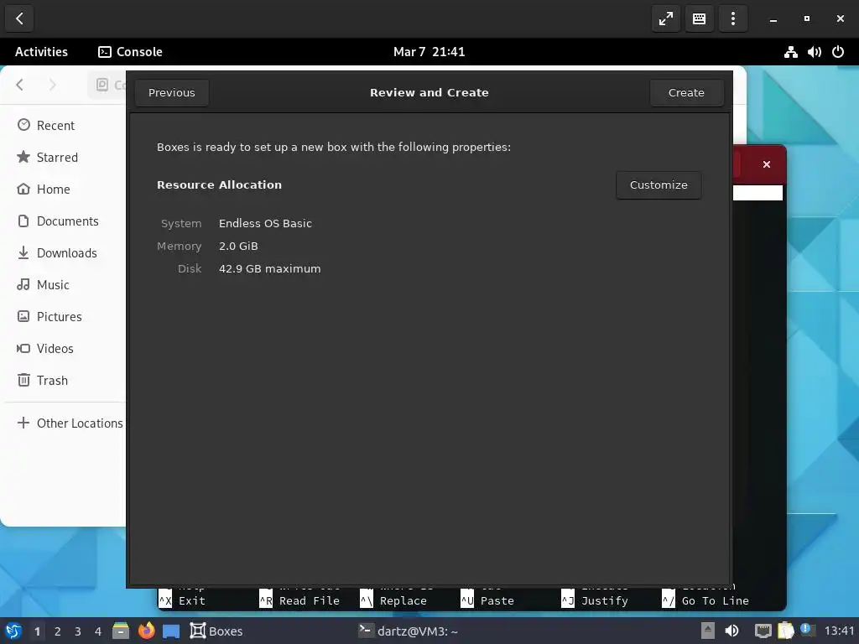Click the blue desktop icon in the taskbar

pyautogui.click(x=171, y=631)
